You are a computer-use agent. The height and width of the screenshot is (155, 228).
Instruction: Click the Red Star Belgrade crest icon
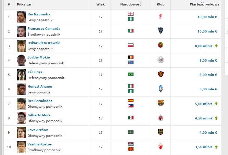[161, 146]
